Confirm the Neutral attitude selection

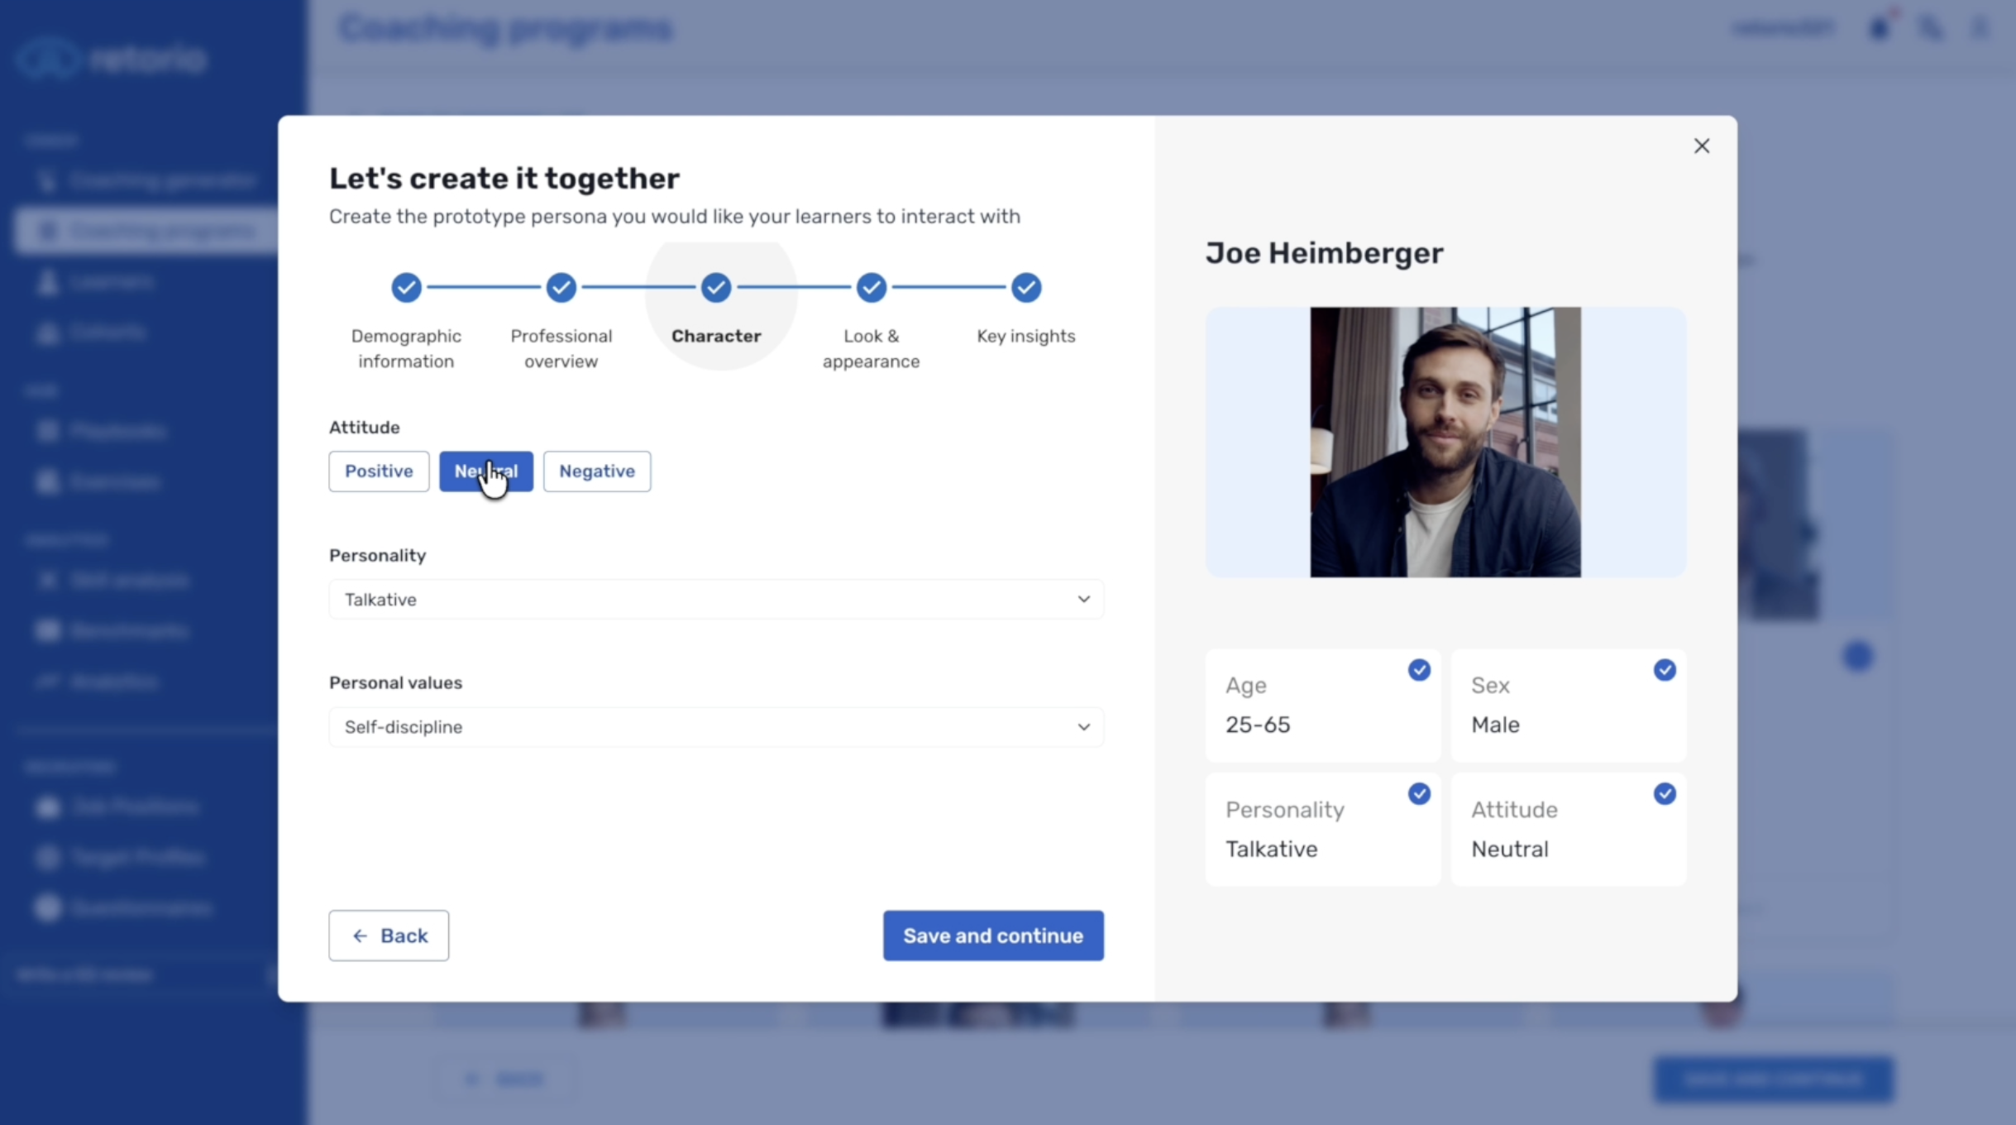click(x=485, y=471)
